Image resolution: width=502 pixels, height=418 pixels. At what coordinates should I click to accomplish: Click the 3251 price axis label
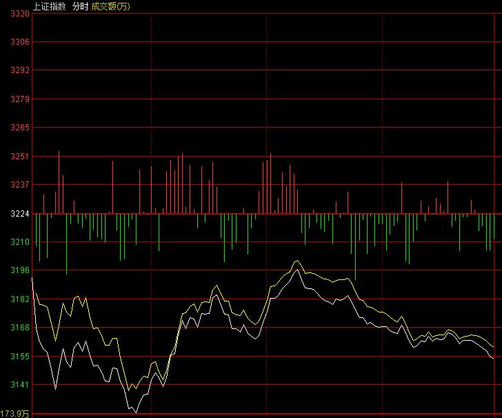pos(20,157)
